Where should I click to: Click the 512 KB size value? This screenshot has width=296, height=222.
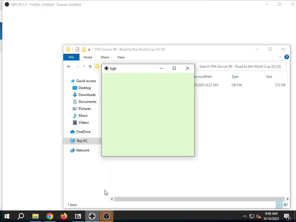point(280,85)
